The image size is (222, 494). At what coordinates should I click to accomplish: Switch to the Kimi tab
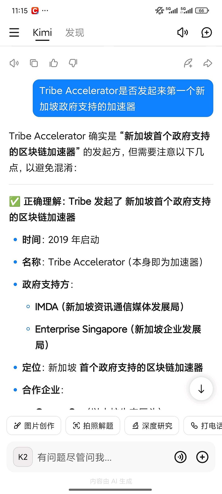42,33
